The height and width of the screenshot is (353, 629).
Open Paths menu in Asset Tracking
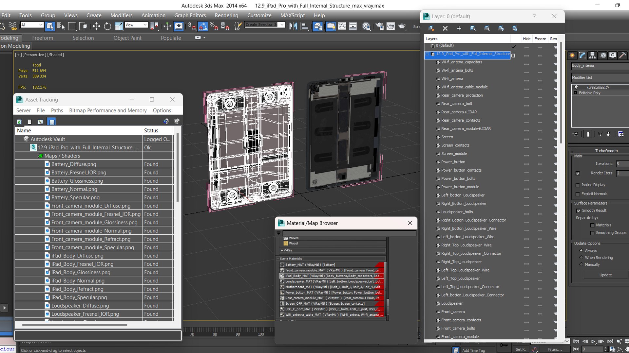pyautogui.click(x=57, y=110)
